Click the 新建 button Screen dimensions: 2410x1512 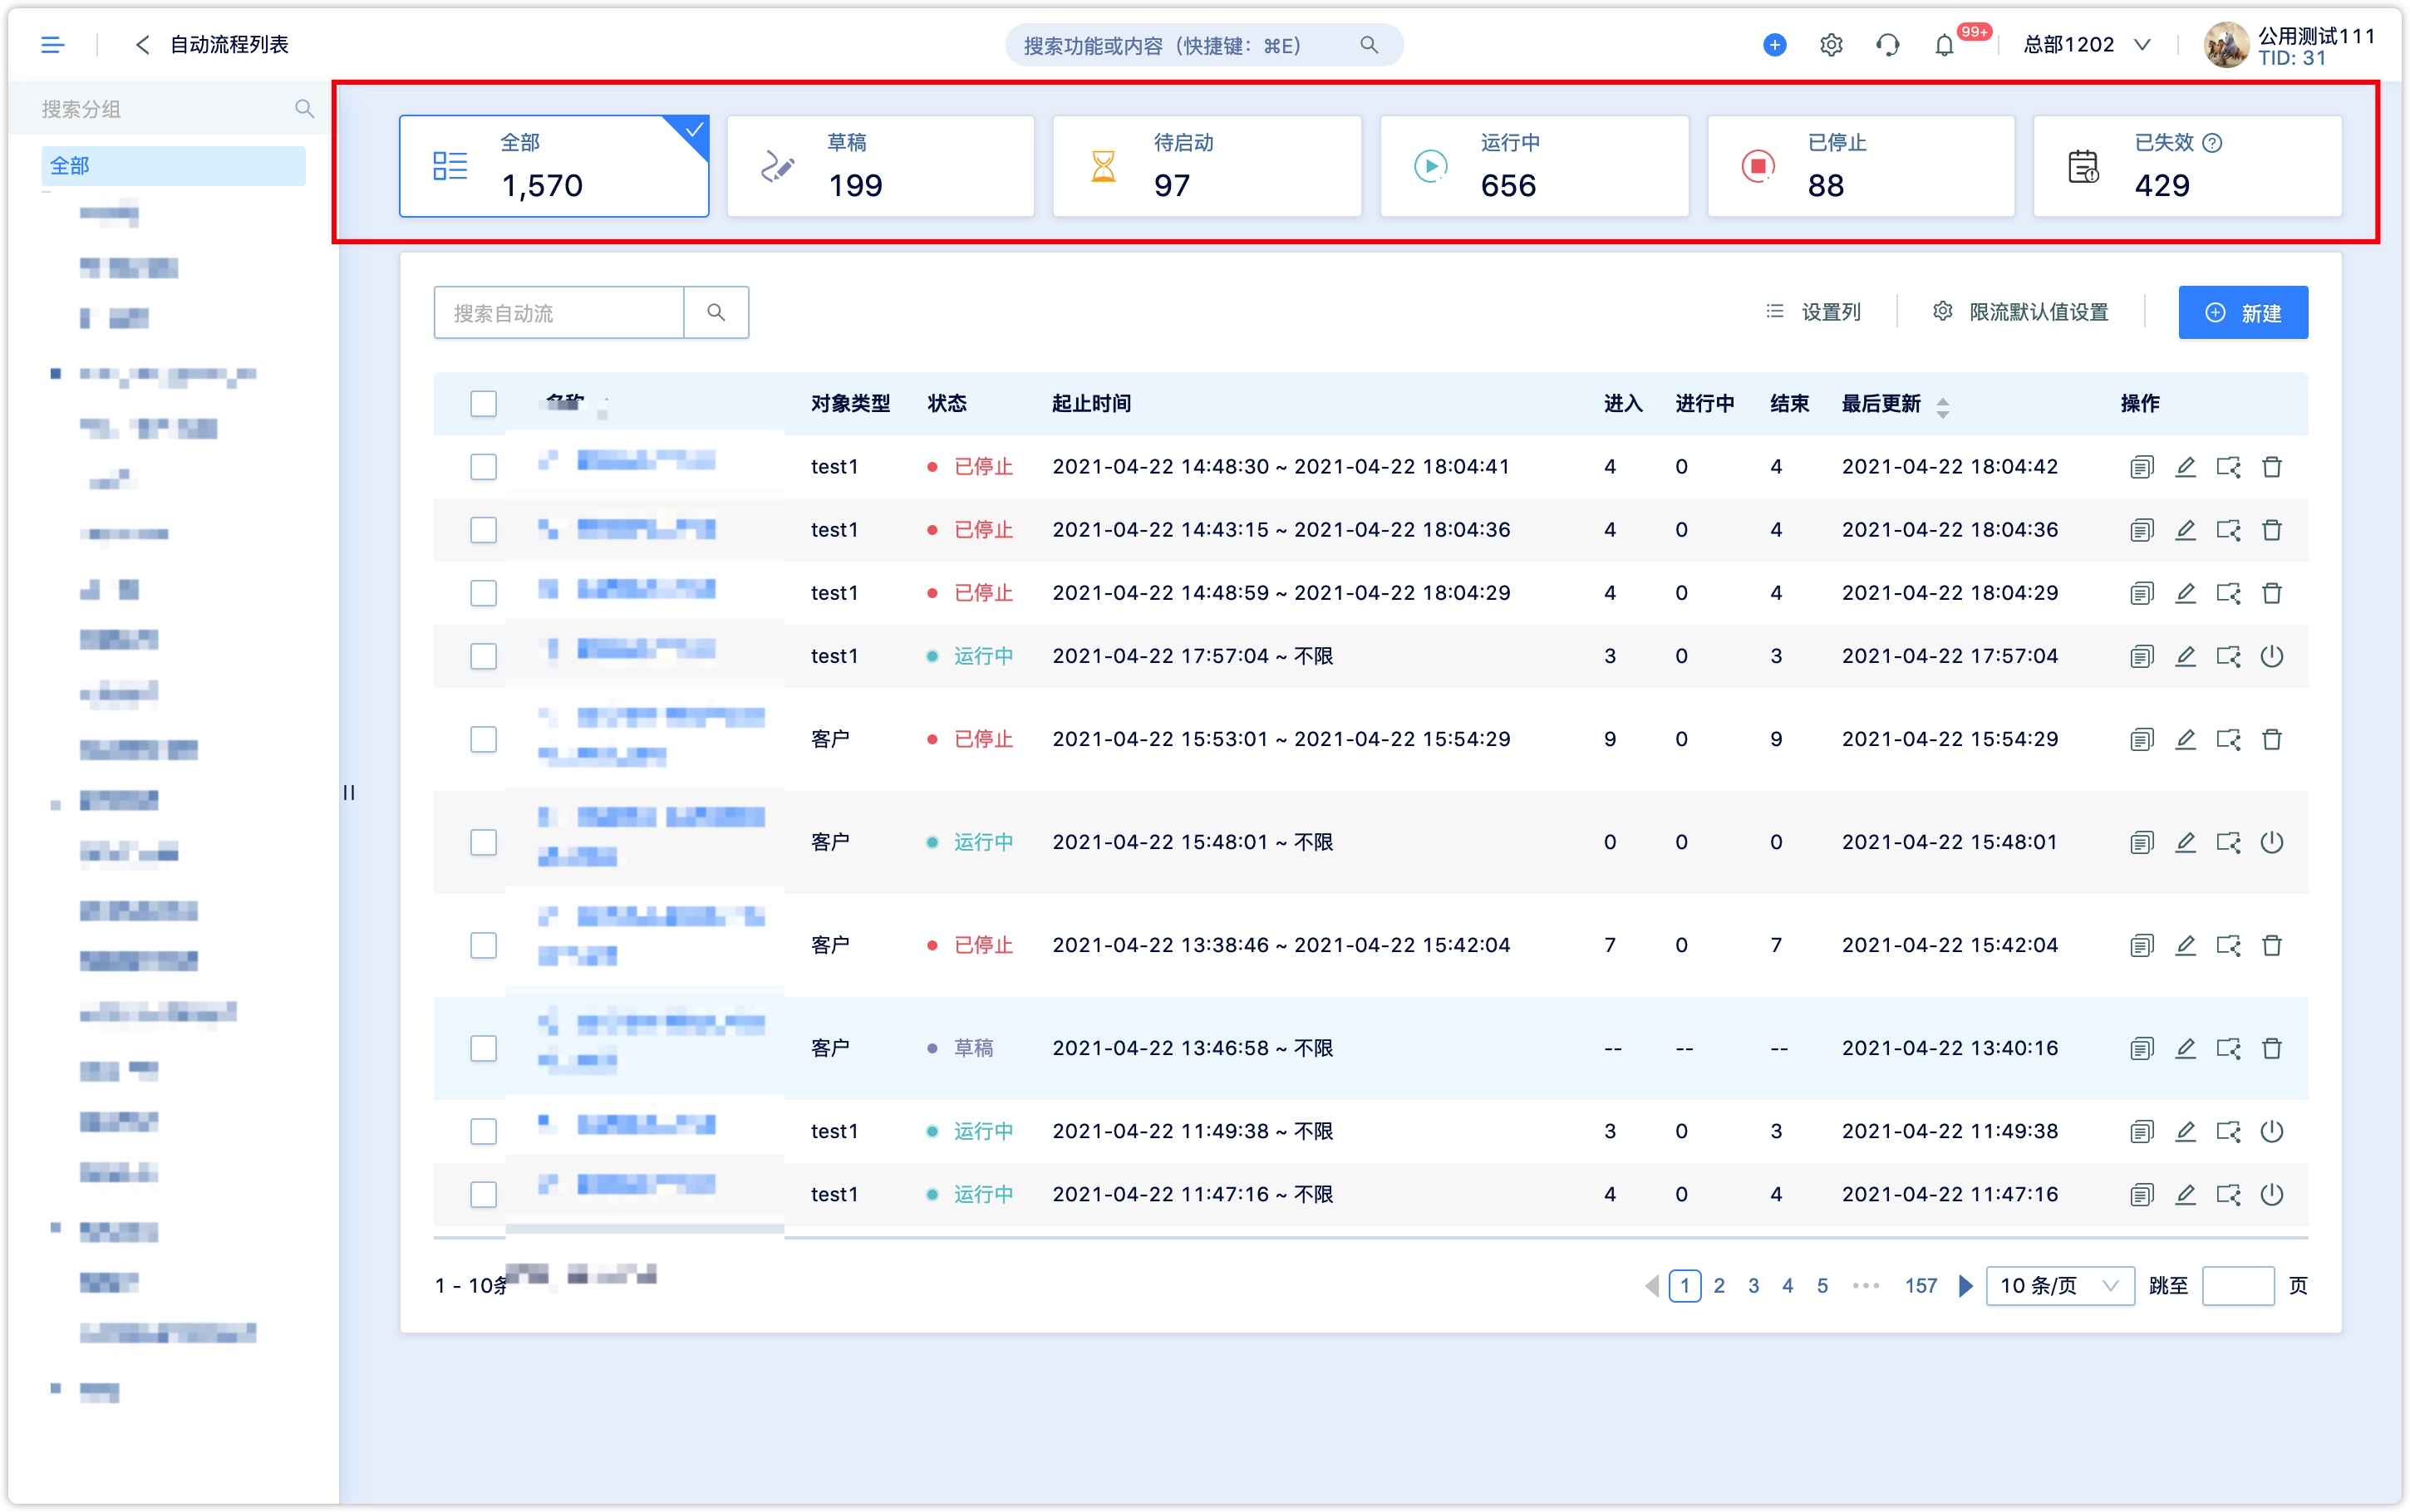(2242, 312)
